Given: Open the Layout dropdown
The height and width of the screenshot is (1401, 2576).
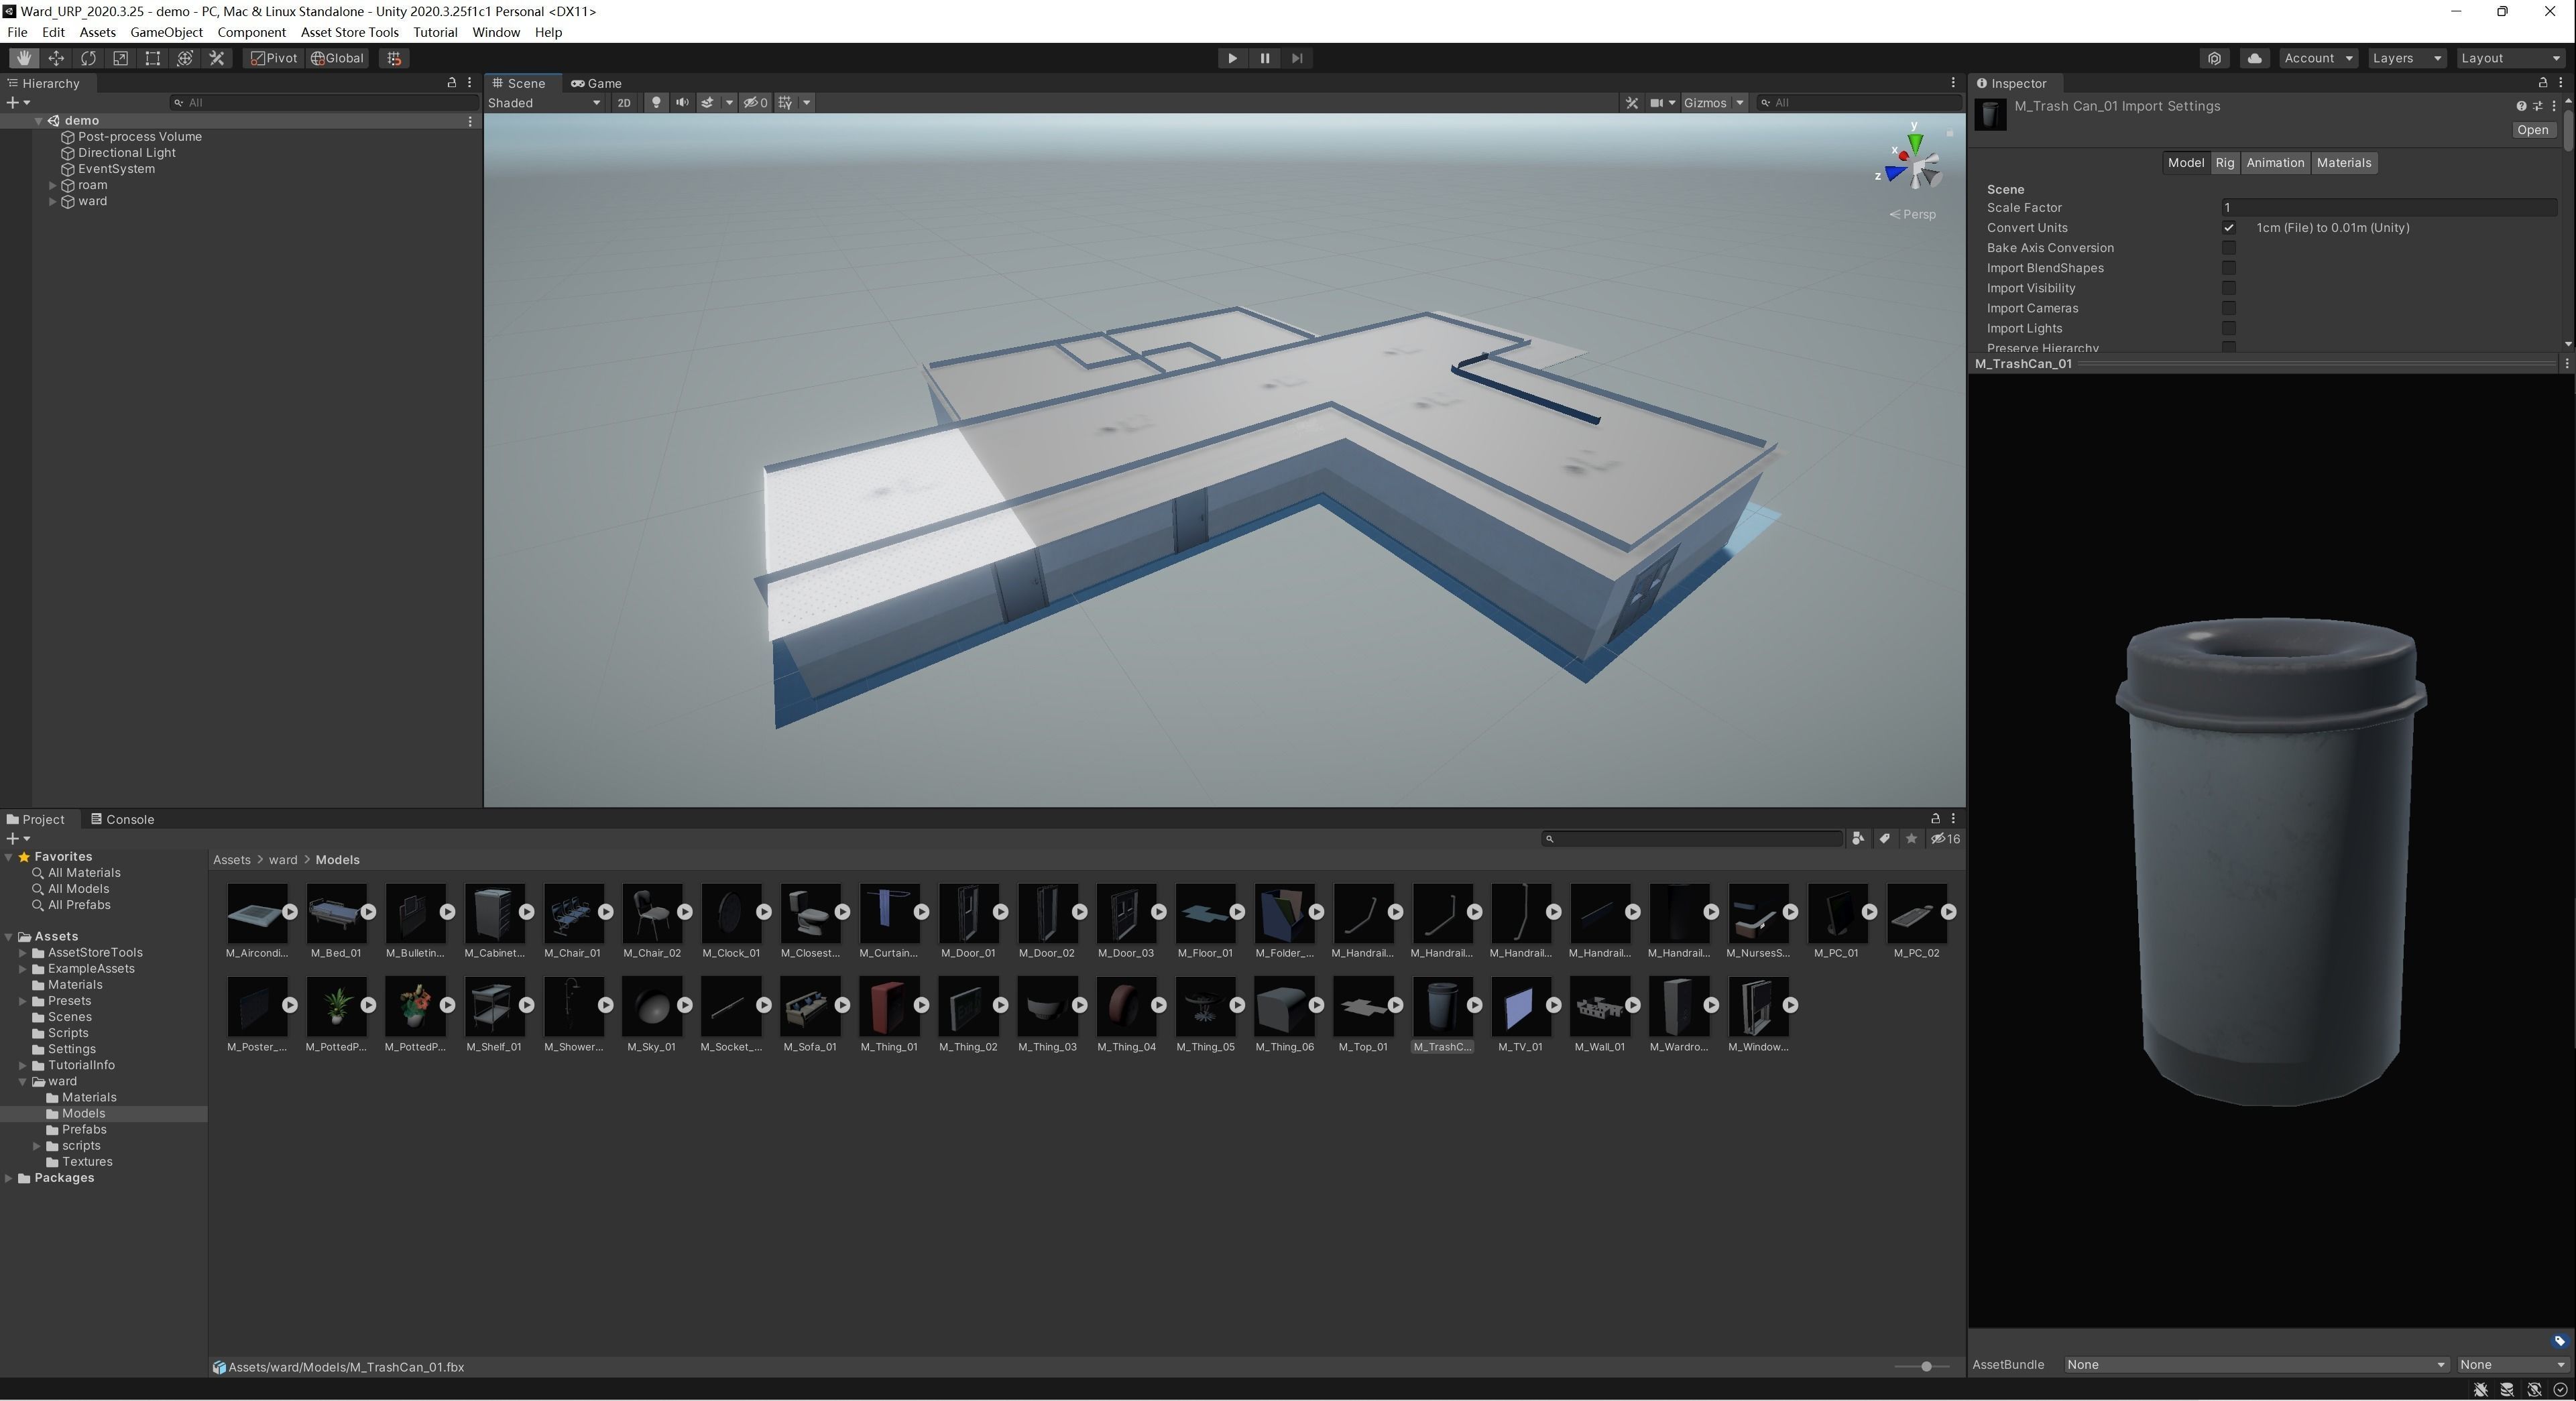Looking at the screenshot, I should (2510, 58).
